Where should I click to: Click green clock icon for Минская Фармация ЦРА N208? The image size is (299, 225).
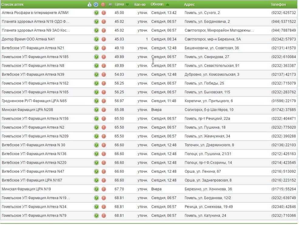click(96, 110)
